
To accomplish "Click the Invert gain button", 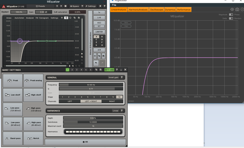I will [113, 77].
